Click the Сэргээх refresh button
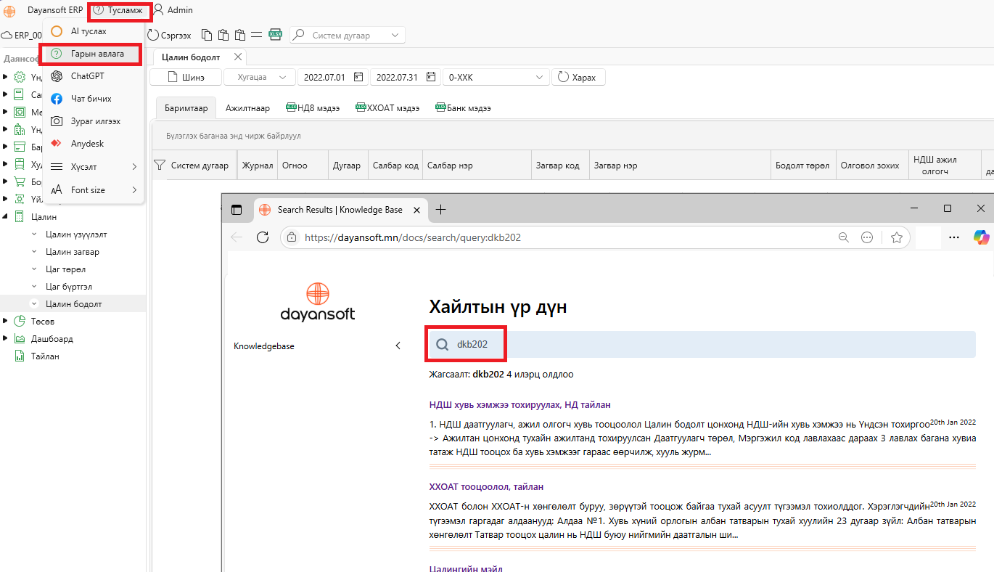994x572 pixels. point(170,35)
